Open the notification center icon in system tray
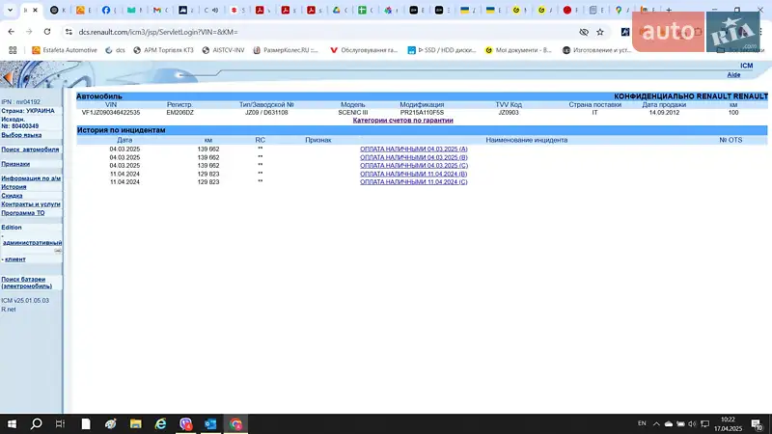Viewport: 772px width, 434px height. 758,424
